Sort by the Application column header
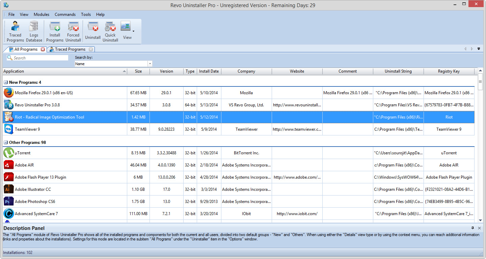 click(x=65, y=71)
